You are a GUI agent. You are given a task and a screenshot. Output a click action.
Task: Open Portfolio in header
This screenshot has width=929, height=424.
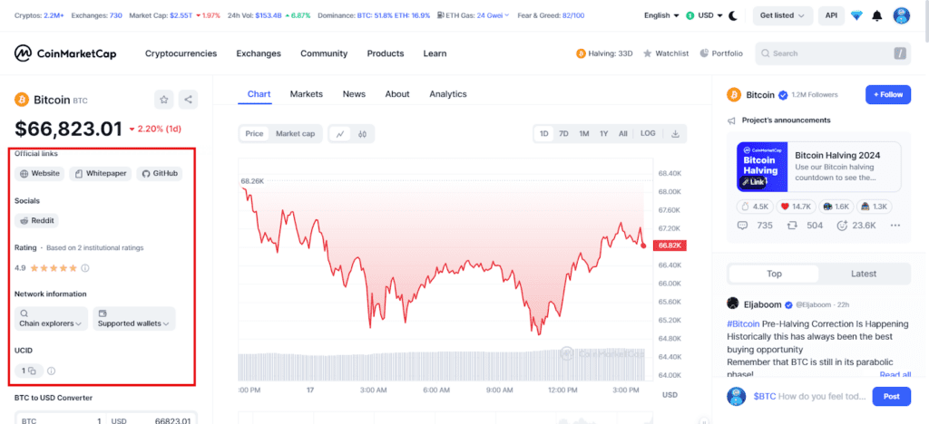tap(720, 53)
